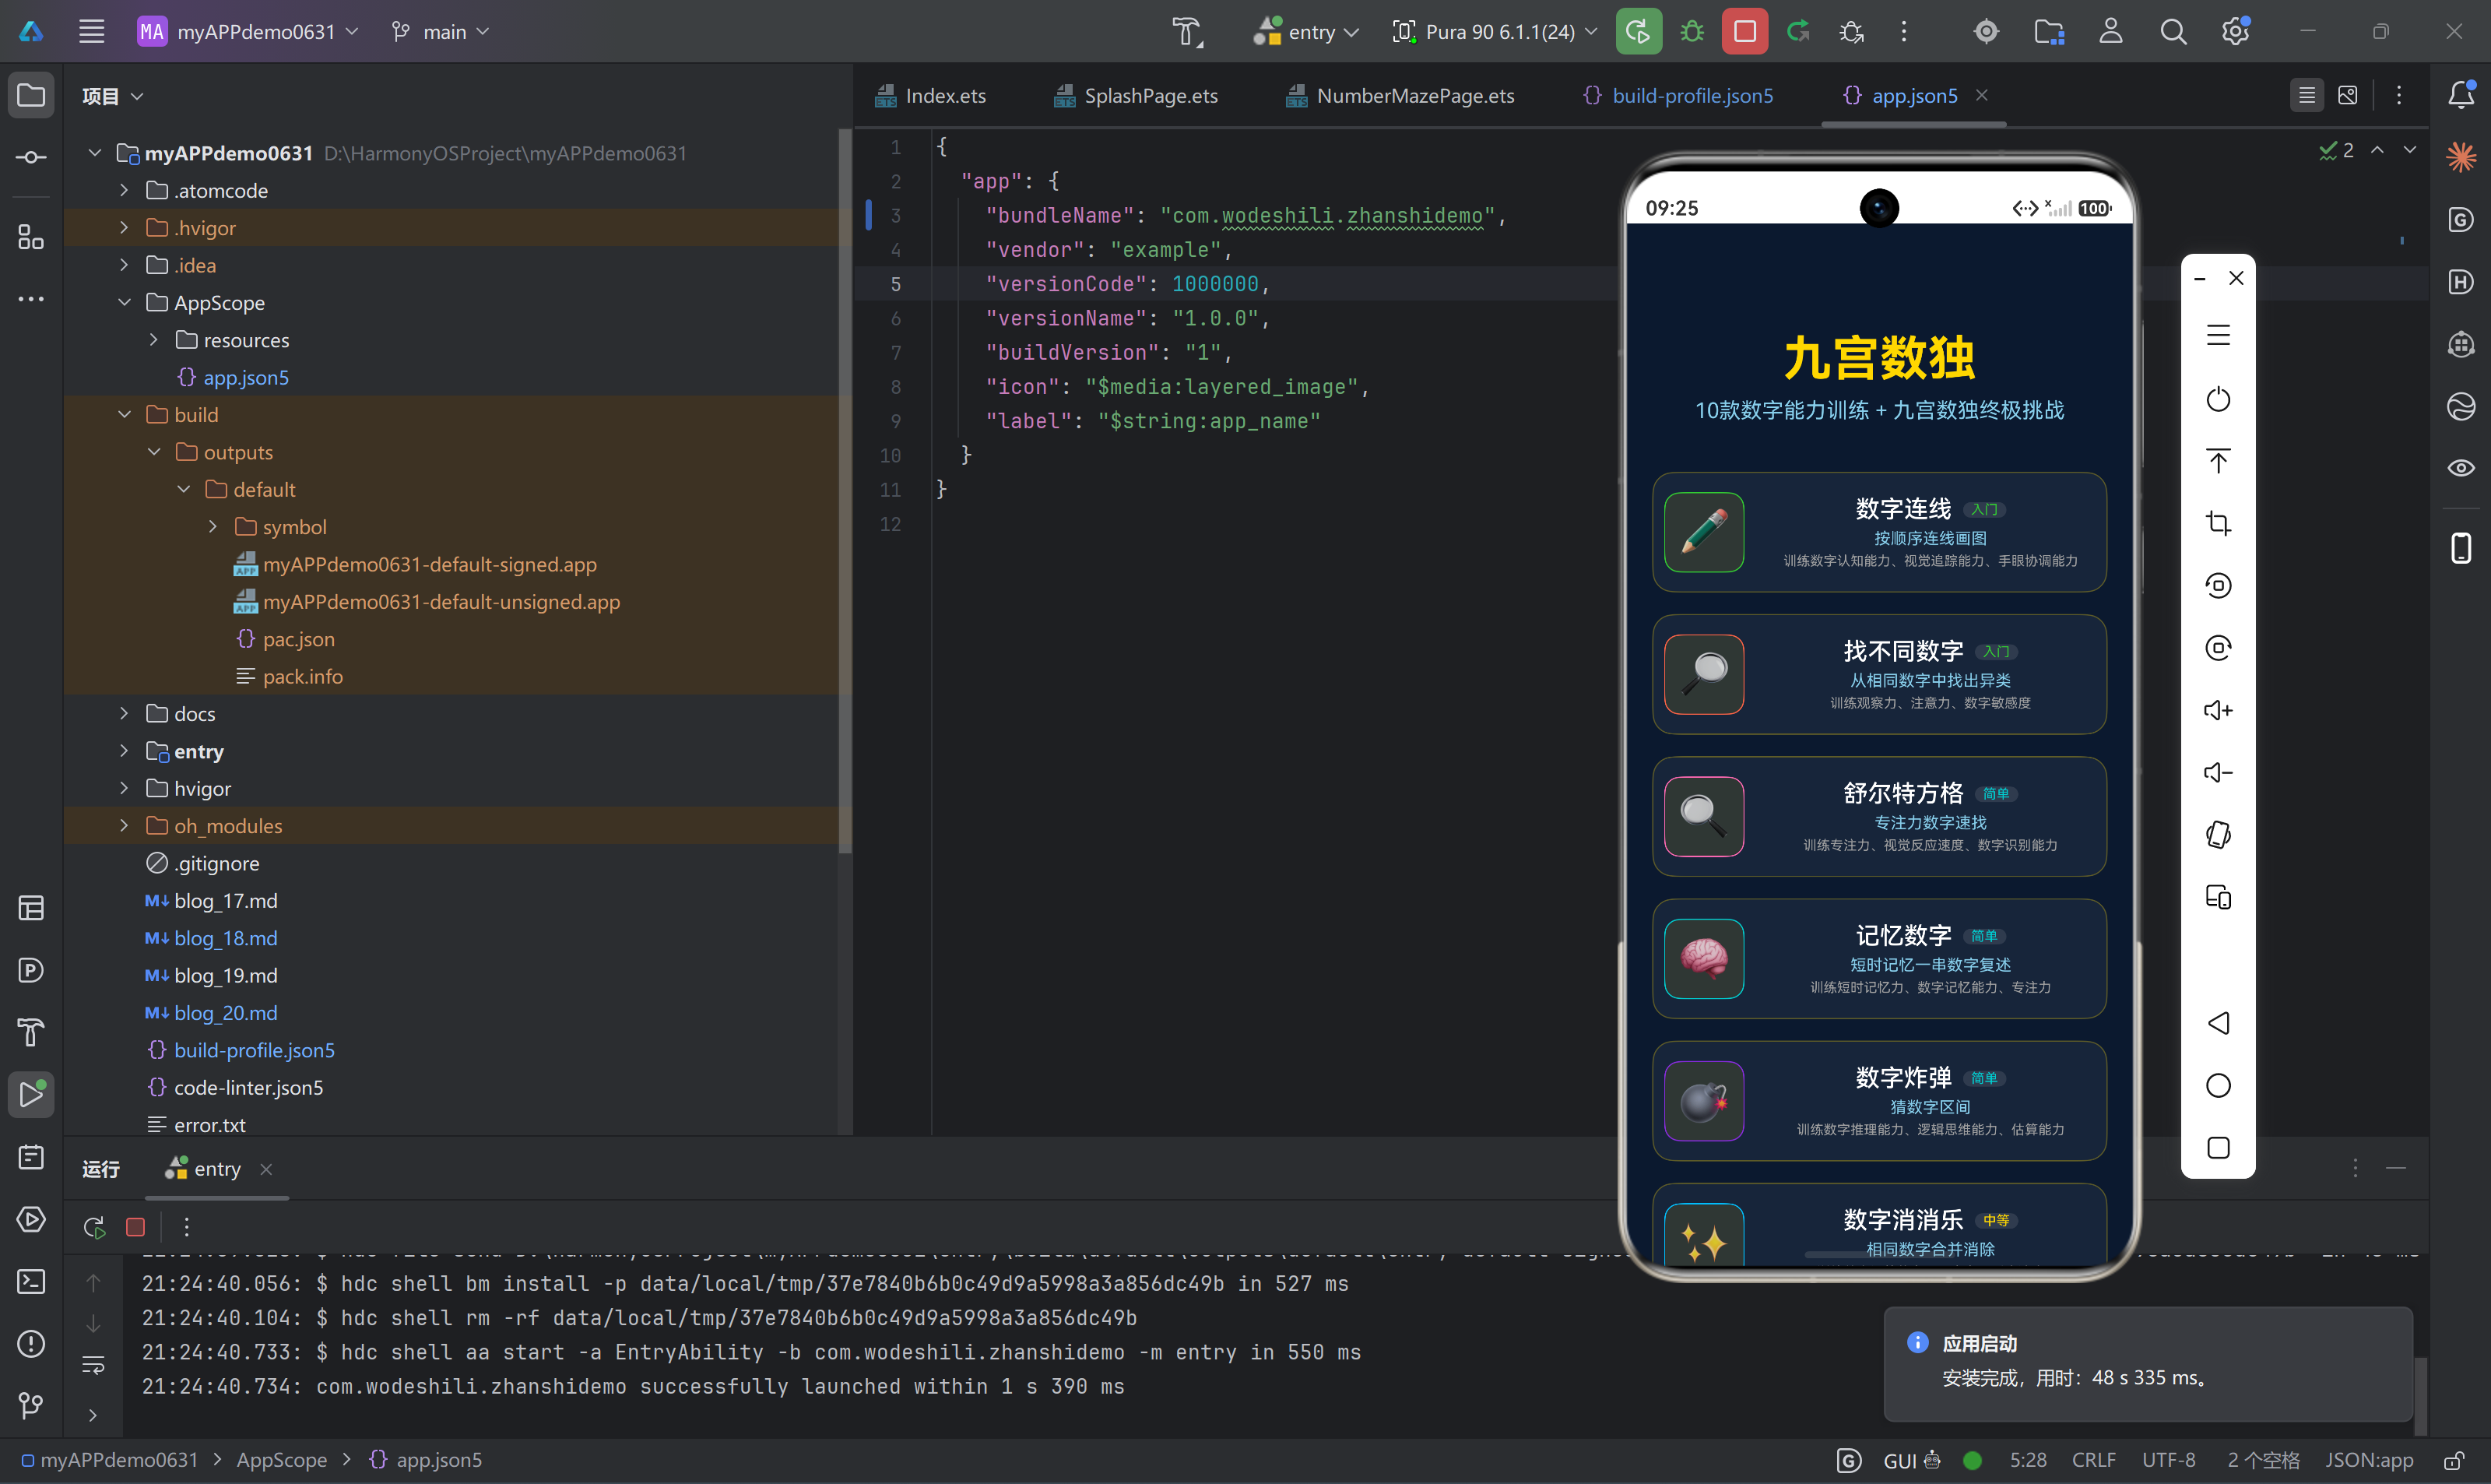Click the green Run entry button
This screenshot has width=2491, height=1484.
click(1639, 31)
